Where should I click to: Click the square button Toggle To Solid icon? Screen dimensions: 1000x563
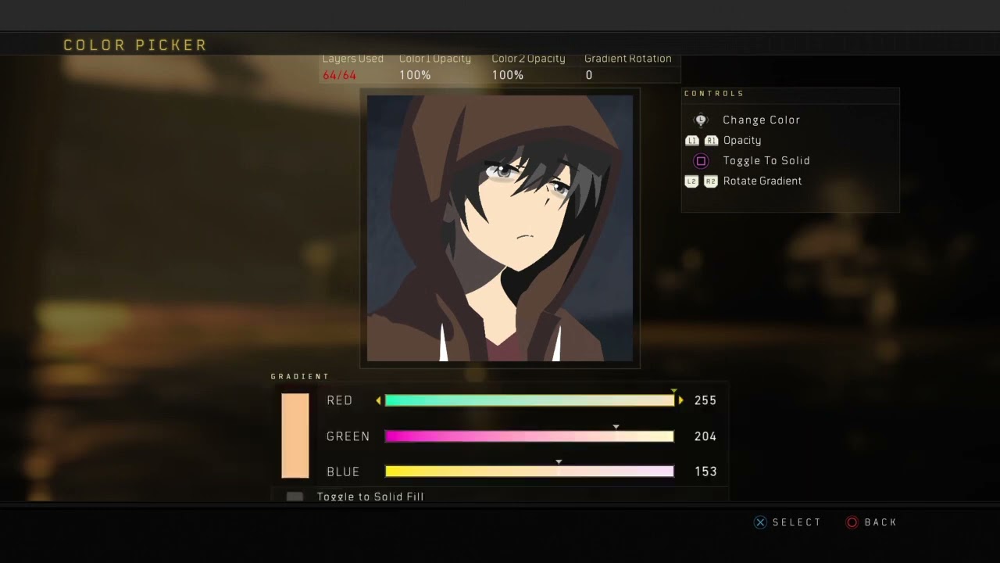point(701,161)
